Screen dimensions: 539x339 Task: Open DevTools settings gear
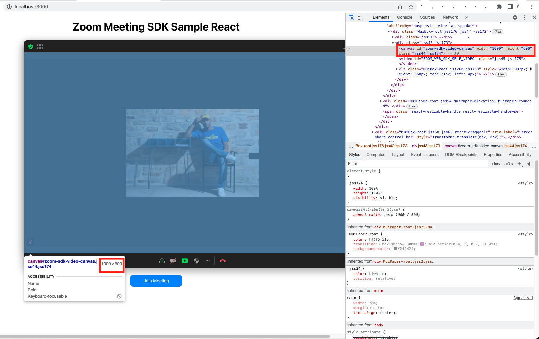click(x=515, y=17)
